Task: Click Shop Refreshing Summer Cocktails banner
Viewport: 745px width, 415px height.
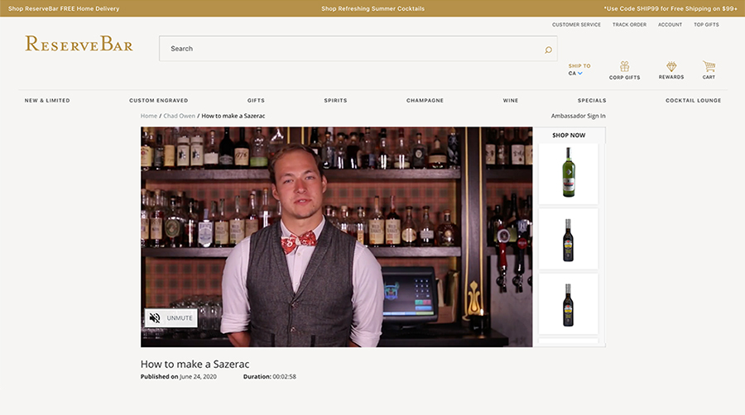Action: coord(372,8)
